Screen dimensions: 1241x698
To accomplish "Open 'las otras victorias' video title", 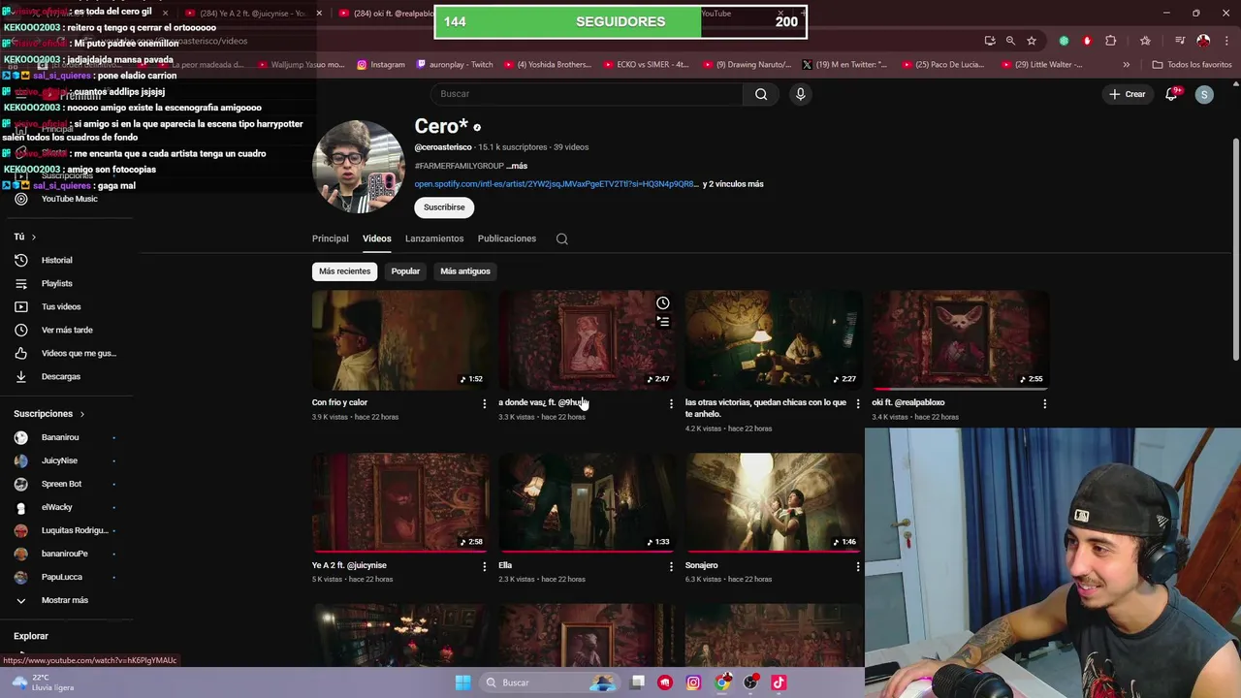I will click(766, 408).
